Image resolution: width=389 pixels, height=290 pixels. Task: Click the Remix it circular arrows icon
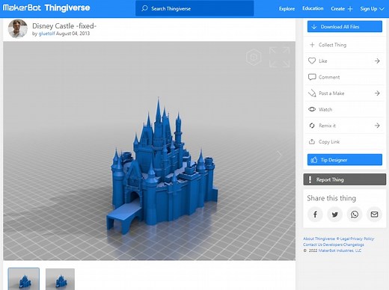[312, 126]
